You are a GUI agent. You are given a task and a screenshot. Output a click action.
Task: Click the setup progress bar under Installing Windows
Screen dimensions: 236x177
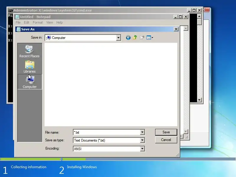tap(149, 159)
